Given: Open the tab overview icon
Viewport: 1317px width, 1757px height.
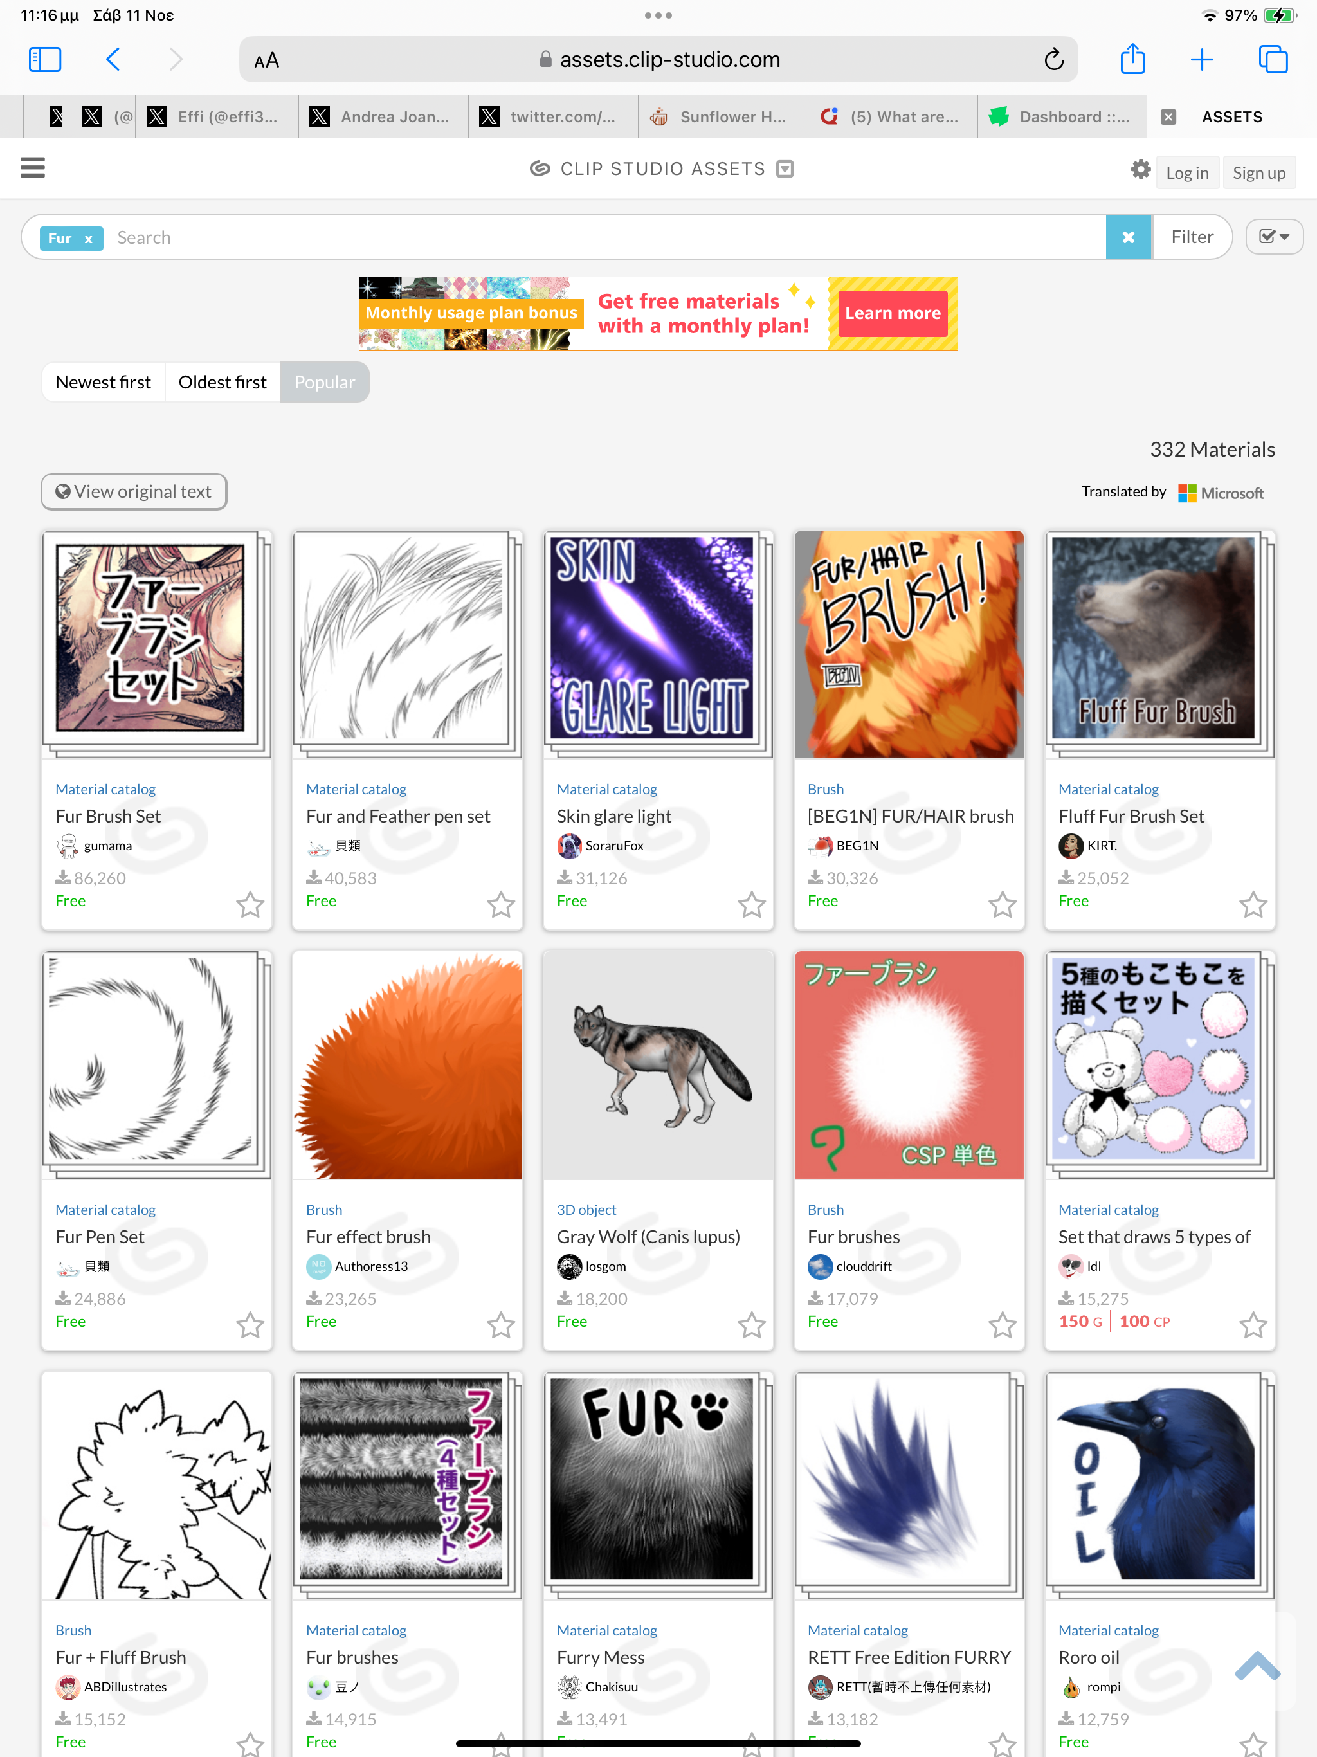Looking at the screenshot, I should pyautogui.click(x=1273, y=60).
